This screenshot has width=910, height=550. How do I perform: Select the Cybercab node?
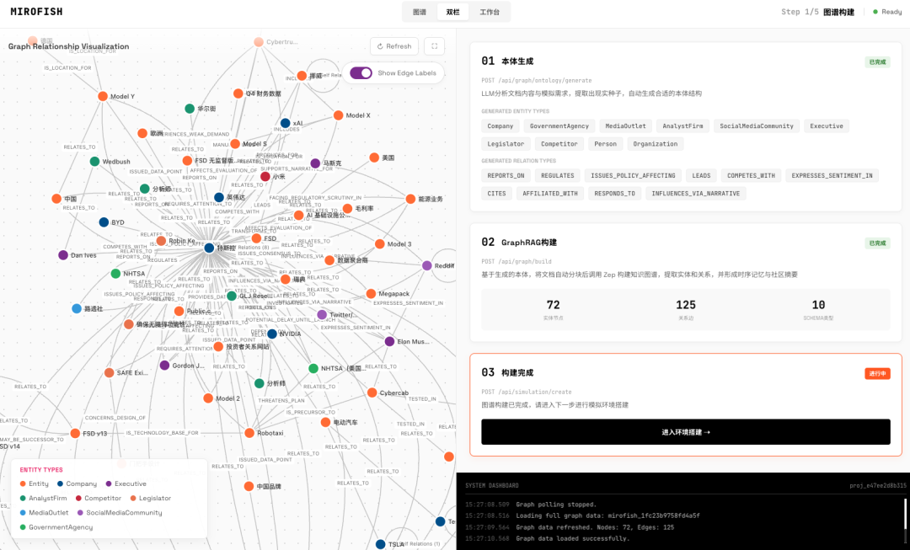coord(372,392)
